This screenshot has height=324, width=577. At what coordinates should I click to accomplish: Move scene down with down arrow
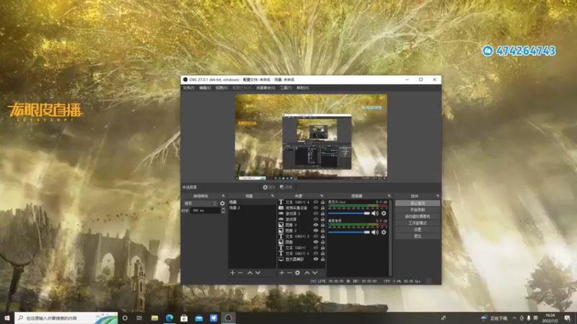point(257,273)
